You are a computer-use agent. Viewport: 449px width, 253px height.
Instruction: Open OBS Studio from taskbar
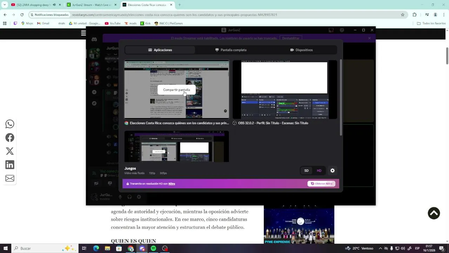coord(165,248)
